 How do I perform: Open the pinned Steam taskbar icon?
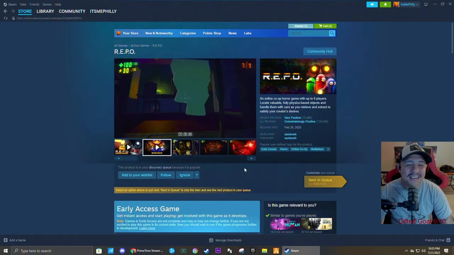(206, 251)
